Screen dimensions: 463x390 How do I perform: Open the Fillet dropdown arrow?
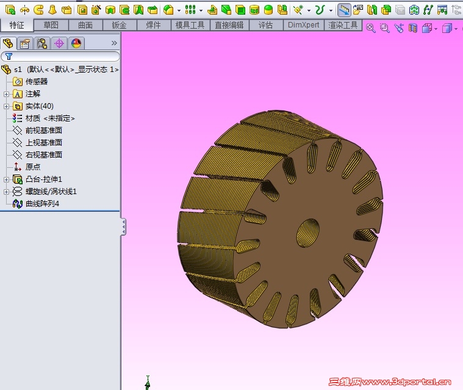point(179,10)
